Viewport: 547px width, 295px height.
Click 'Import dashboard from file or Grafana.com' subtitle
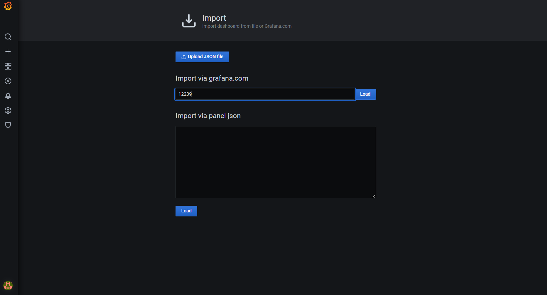coord(247,26)
